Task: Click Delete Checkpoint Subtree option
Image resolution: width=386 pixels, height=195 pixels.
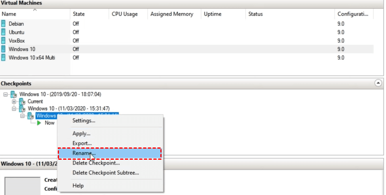Action: pyautogui.click(x=105, y=173)
